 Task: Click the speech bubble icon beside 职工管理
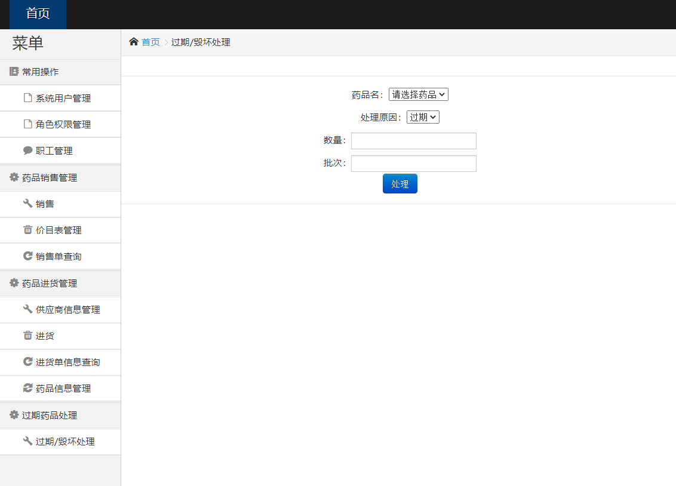[x=26, y=150]
